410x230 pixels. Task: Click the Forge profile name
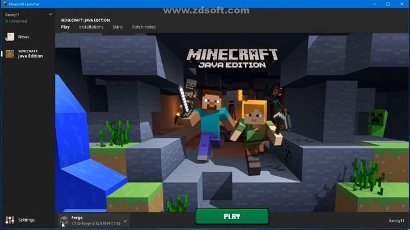click(x=77, y=217)
